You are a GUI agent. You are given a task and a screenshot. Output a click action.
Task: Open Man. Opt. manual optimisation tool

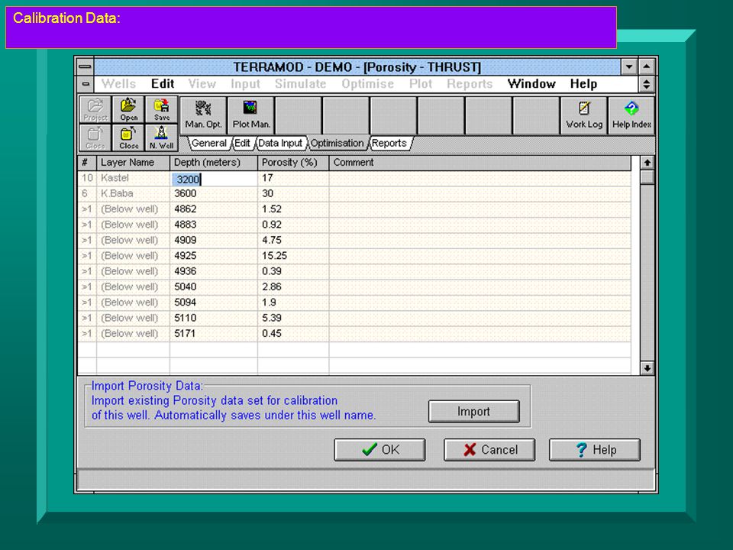[x=203, y=115]
